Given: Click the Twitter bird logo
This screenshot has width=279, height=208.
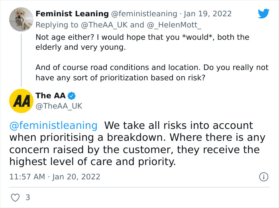Looking at the screenshot, I should 263,14.
